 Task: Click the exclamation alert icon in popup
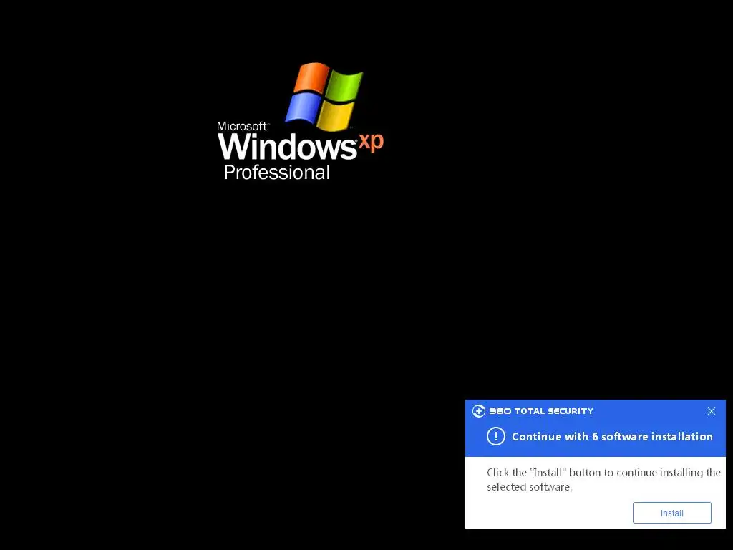[x=496, y=436]
